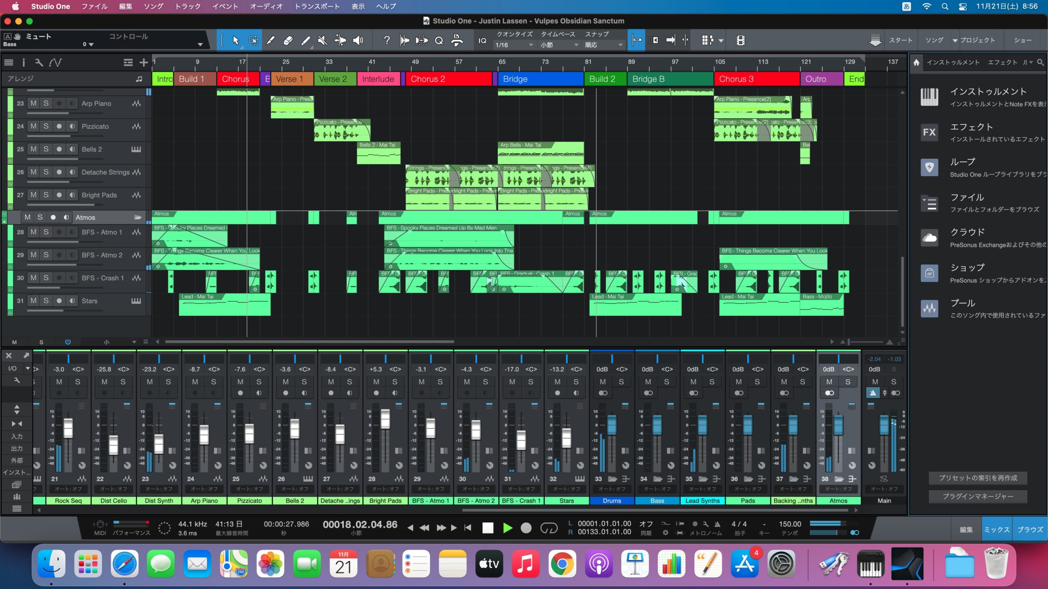Screen dimensions: 1048x589
Task: Open the Project dropdown arrow
Action: (x=955, y=40)
